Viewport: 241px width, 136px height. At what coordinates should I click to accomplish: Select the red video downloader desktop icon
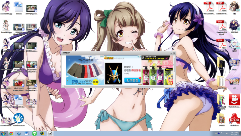tap(234, 100)
